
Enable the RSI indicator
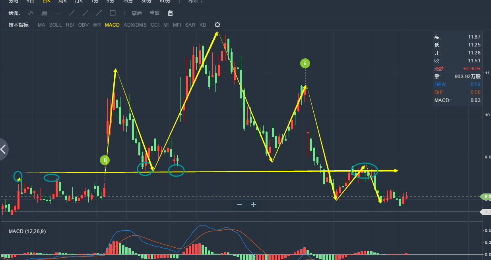click(70, 25)
